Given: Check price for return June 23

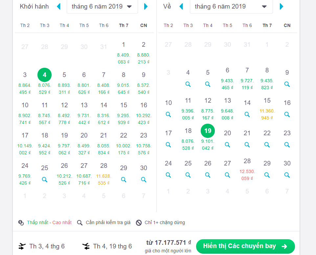Looking at the screenshot, I should (287, 145).
